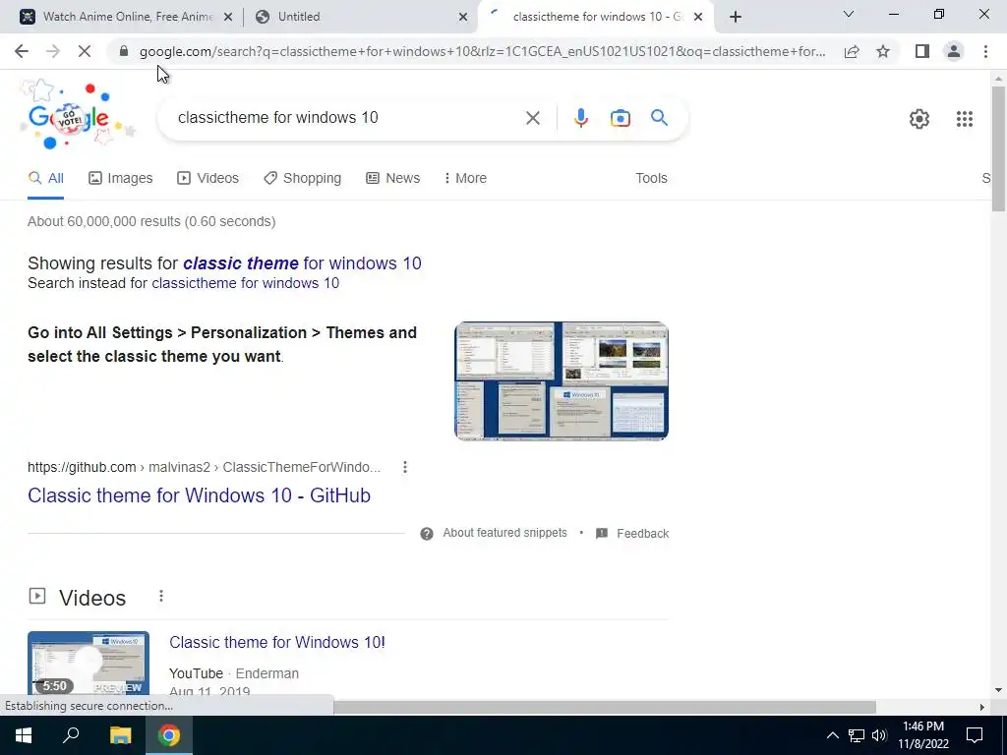
Task: Open the Chrome side panel
Action: pos(922,51)
